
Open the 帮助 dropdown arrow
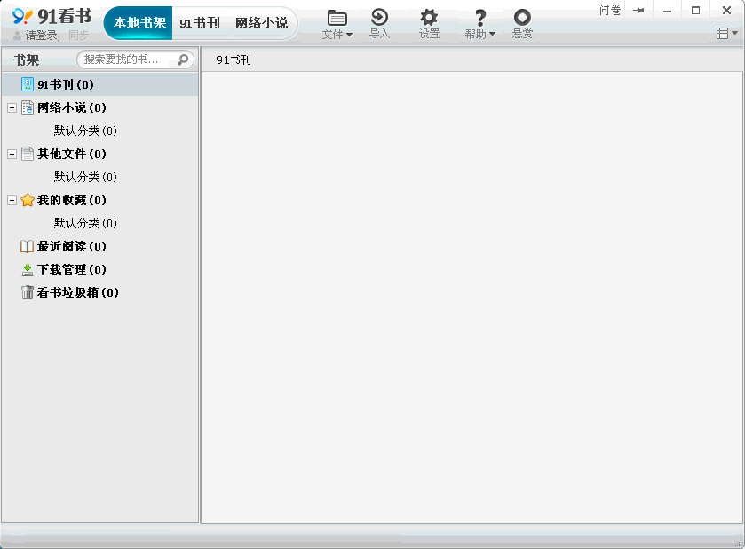pos(492,35)
